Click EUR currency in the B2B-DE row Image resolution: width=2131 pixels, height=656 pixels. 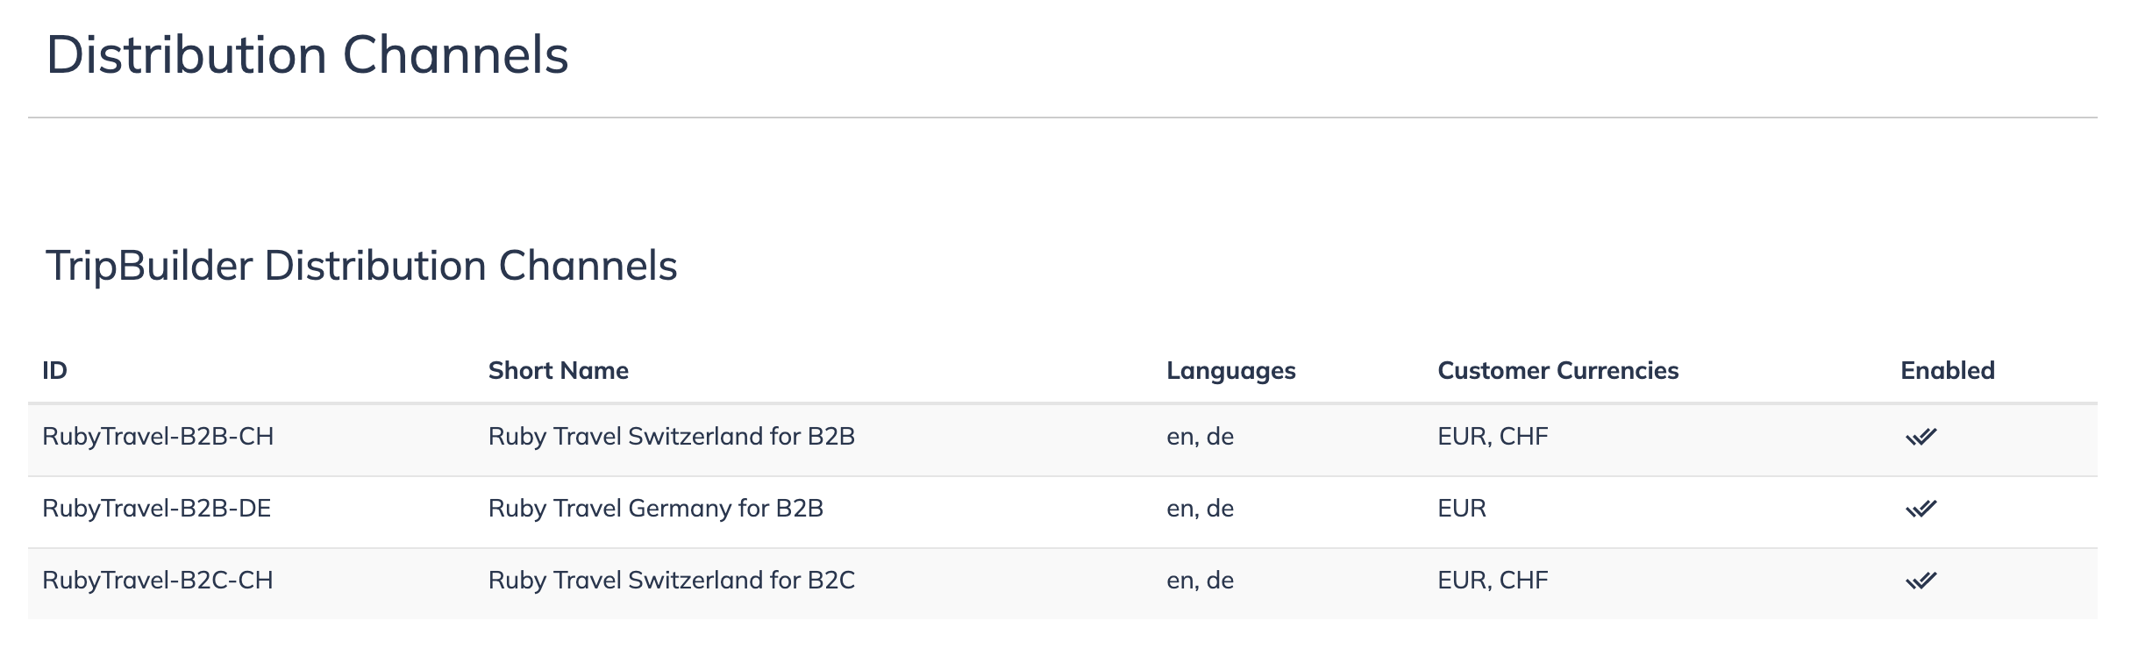click(1462, 509)
